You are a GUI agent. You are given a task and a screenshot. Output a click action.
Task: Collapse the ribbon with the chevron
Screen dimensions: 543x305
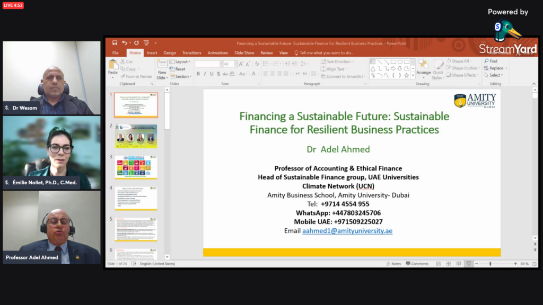[x=534, y=84]
